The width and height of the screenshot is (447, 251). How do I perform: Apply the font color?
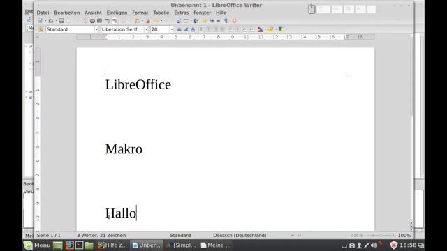point(260,29)
